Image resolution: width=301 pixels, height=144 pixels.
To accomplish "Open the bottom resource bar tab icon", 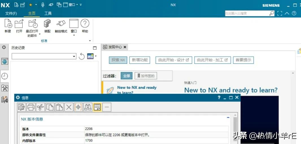I will click(x=5, y=99).
